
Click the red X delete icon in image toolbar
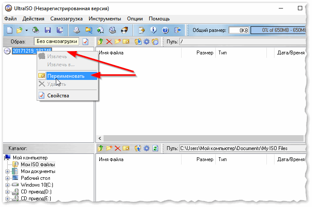[109, 42]
